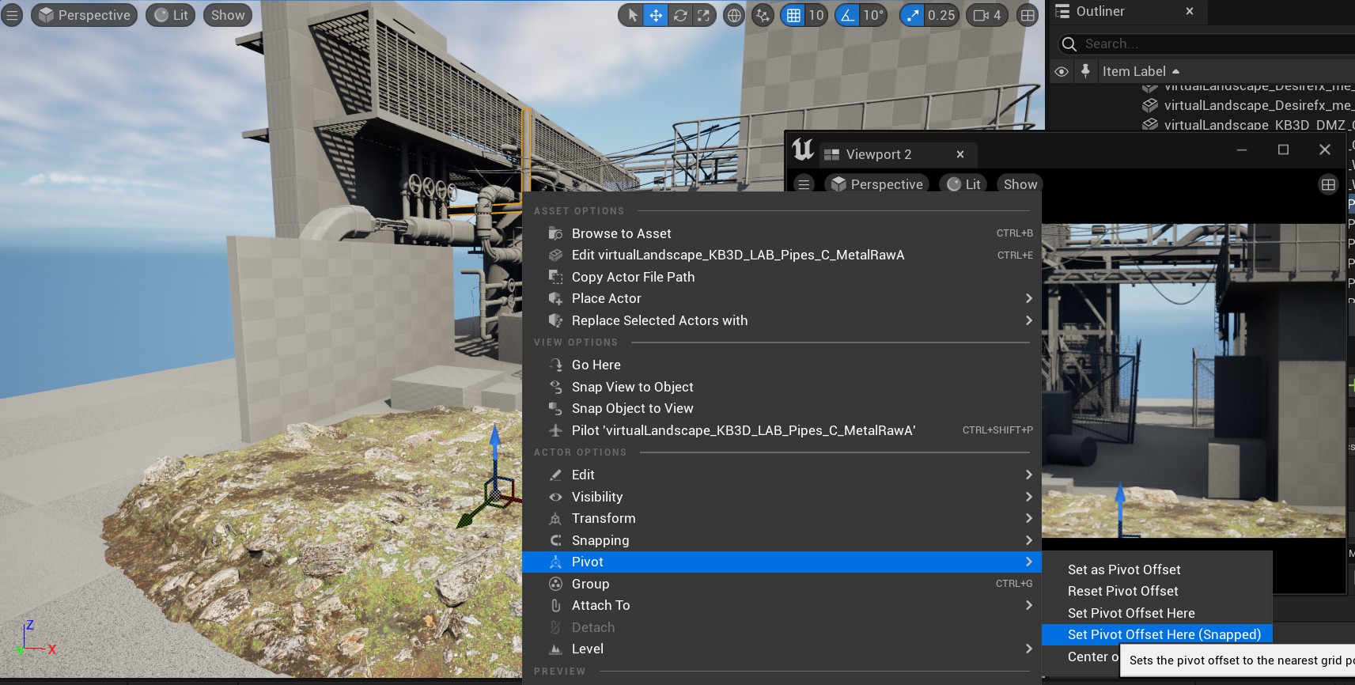Click the select objects arrow tool
Viewport: 1355px width, 685px height.
tap(632, 15)
